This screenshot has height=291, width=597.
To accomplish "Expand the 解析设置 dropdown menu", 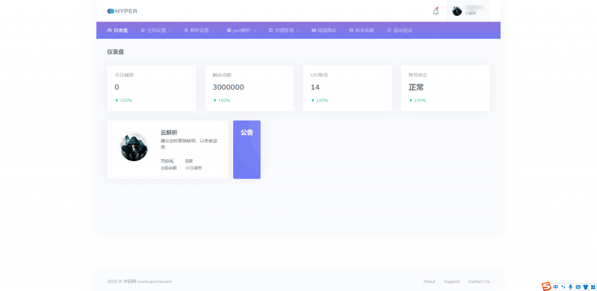I will [x=199, y=30].
